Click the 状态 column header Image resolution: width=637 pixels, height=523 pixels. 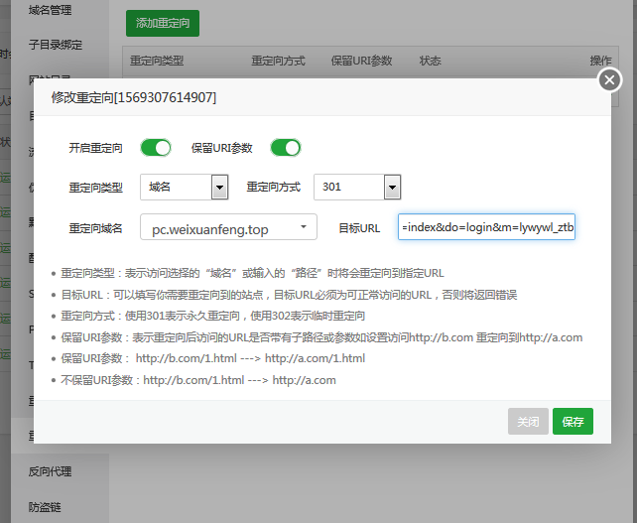(x=431, y=61)
